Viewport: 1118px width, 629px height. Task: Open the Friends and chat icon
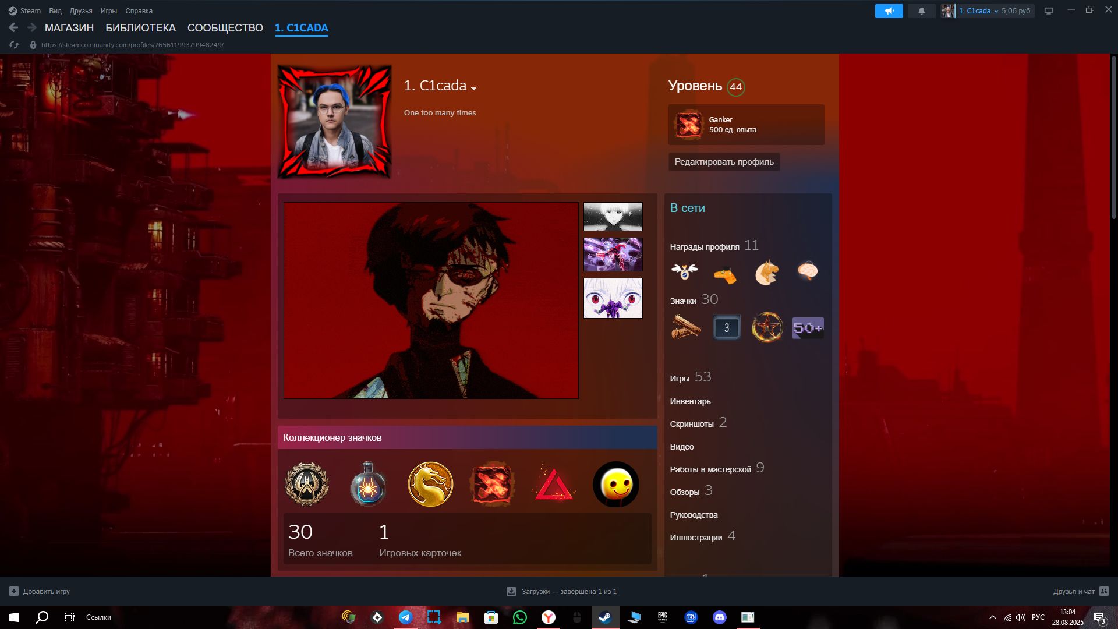pos(1103,591)
